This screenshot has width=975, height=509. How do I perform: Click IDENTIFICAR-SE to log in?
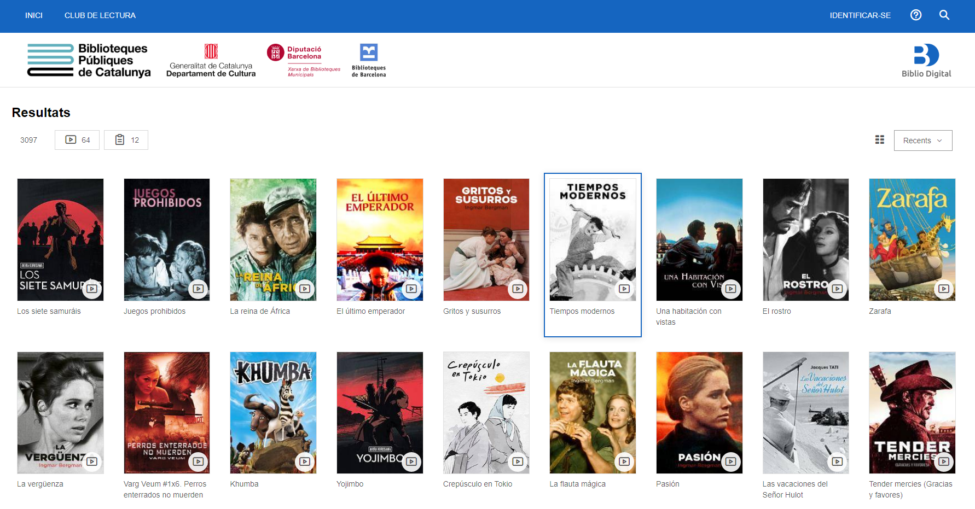[x=860, y=15]
